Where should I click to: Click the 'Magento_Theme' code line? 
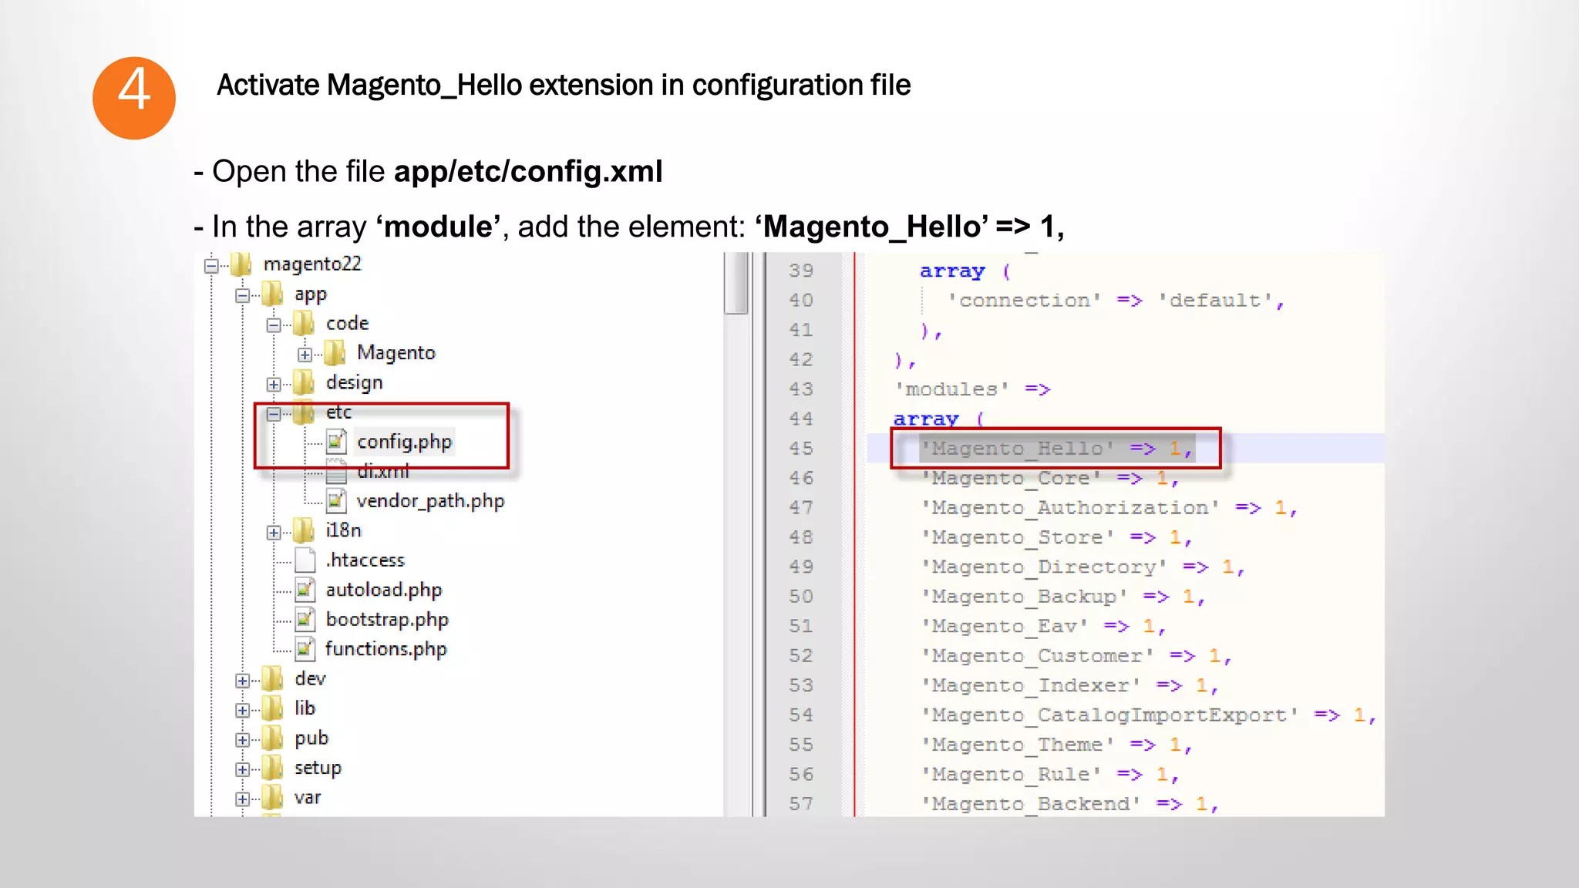pyautogui.click(x=1057, y=745)
